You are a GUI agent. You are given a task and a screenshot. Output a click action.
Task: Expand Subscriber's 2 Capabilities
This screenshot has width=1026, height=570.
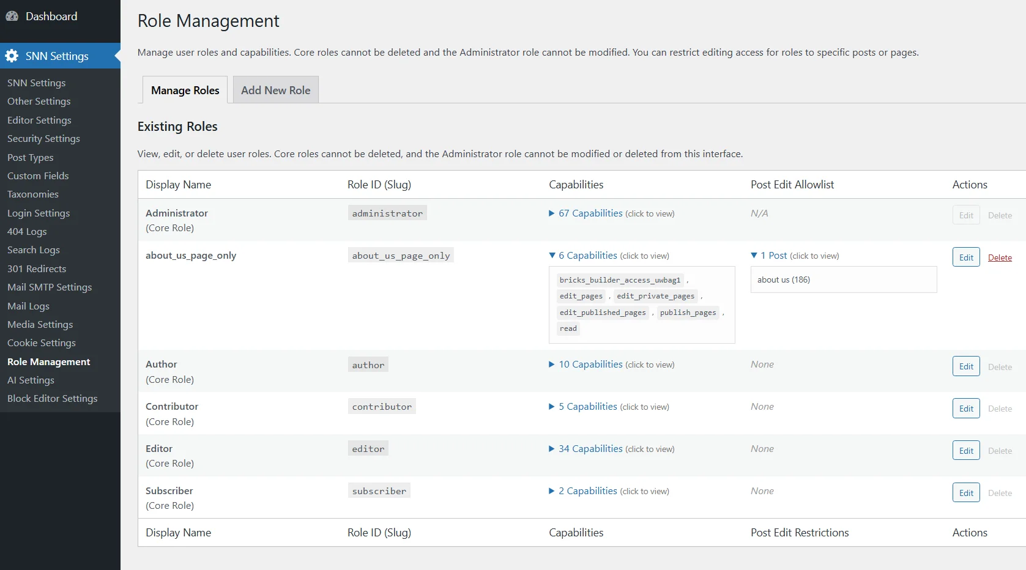click(x=587, y=491)
